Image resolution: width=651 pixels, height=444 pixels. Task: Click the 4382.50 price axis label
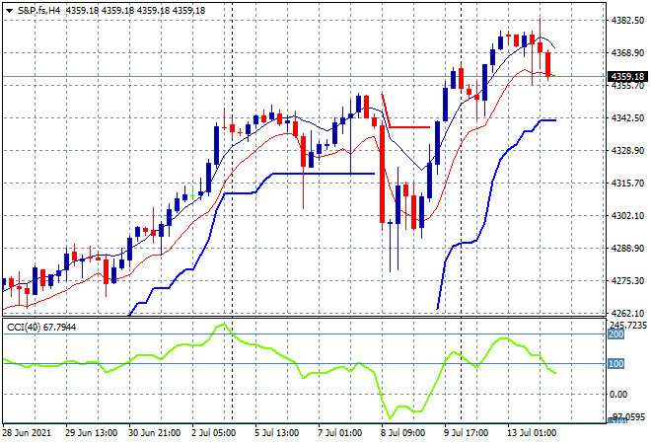coord(627,21)
